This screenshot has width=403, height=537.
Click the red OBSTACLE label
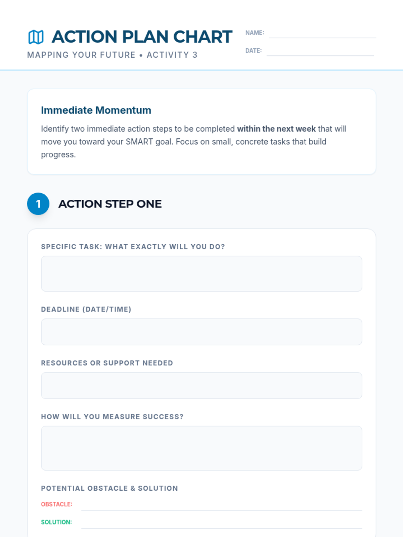[x=56, y=504]
